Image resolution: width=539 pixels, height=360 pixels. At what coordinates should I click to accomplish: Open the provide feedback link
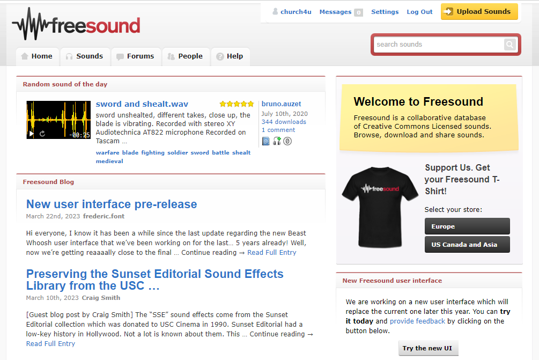pos(417,321)
